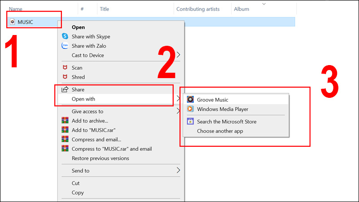
Task: Sort by Contributing artists column header
Action: pyautogui.click(x=198, y=9)
